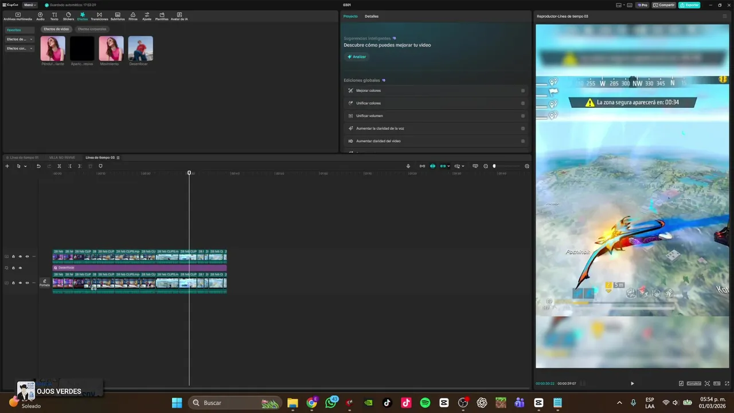Play the video in the player

coord(633,384)
